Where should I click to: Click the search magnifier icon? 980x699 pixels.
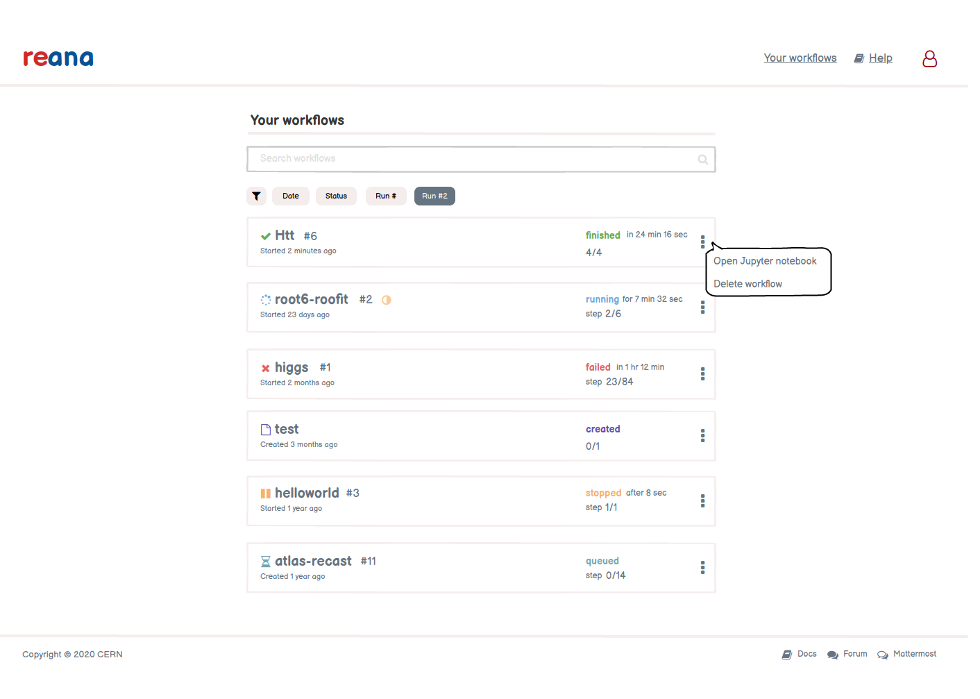(702, 159)
